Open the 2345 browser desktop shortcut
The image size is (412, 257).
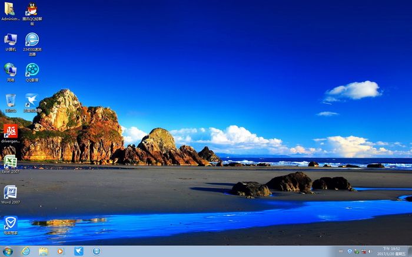point(32,40)
